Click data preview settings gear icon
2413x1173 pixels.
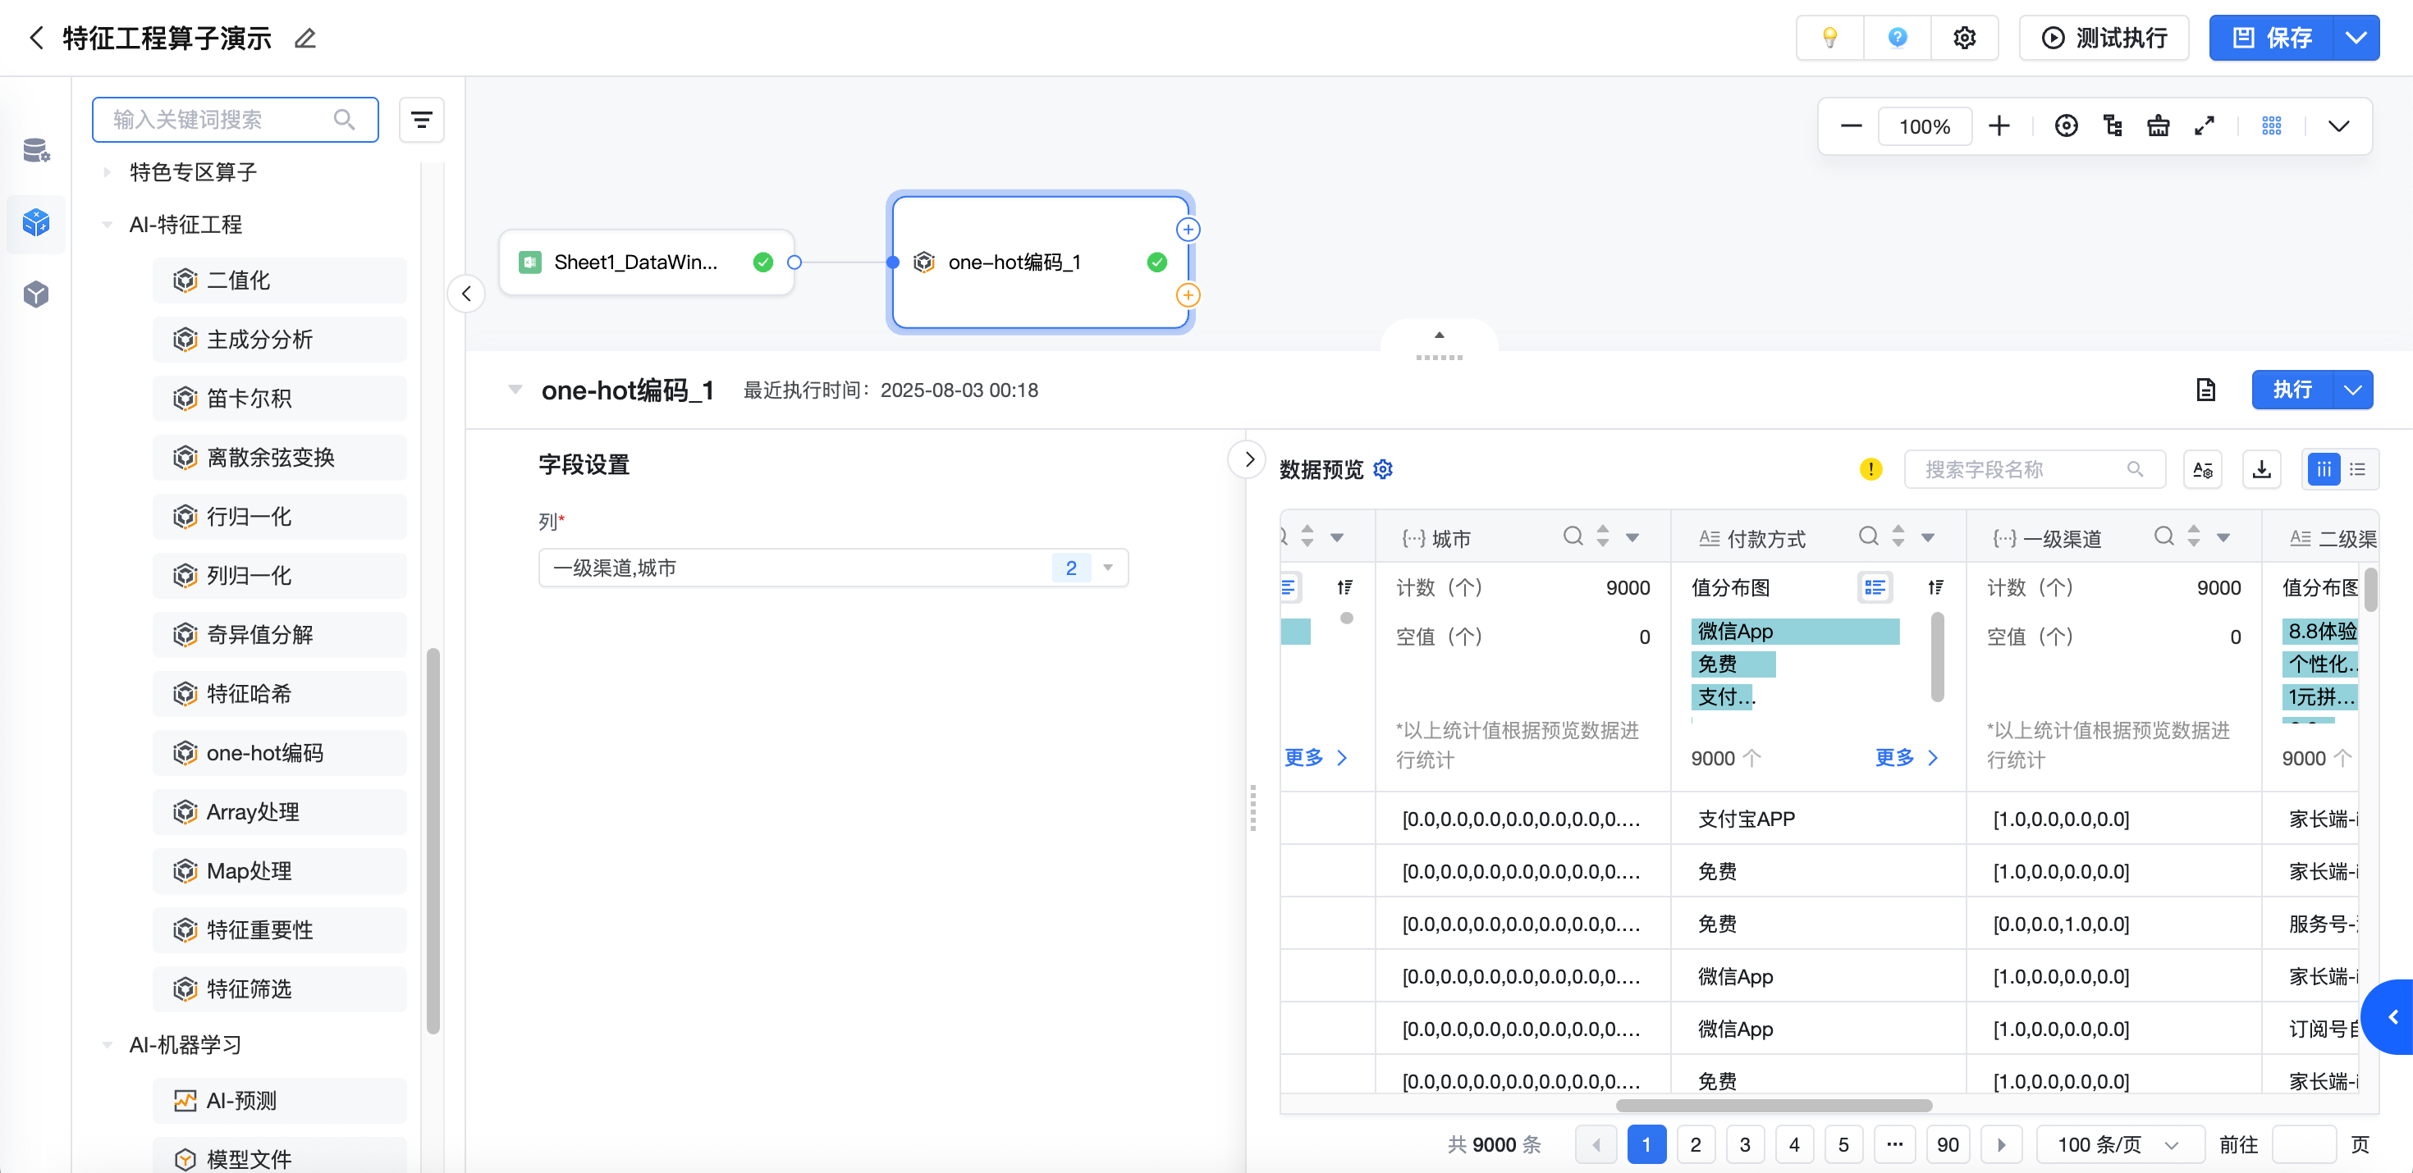pos(1383,469)
